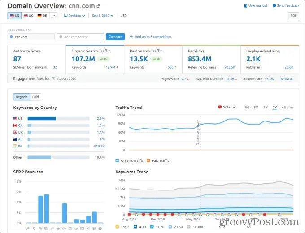Switch to the Paid view toggle
The height and width of the screenshot is (233, 305).
click(x=35, y=97)
